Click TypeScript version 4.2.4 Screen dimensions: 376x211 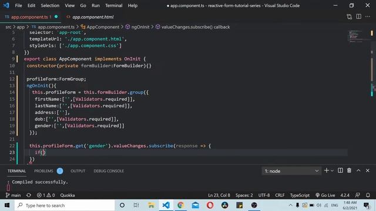coord(345,195)
